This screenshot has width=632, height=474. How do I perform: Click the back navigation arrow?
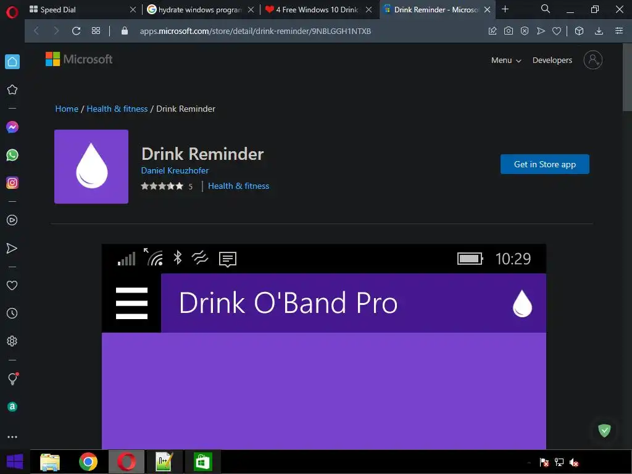[x=36, y=31]
